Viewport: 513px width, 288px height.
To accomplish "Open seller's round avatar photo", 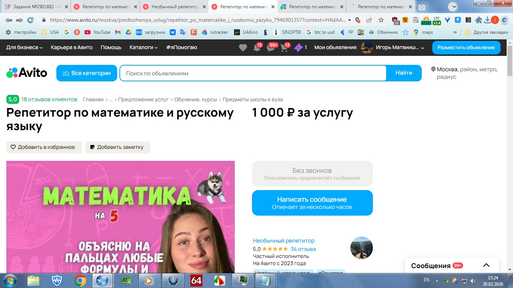I will tap(361, 248).
